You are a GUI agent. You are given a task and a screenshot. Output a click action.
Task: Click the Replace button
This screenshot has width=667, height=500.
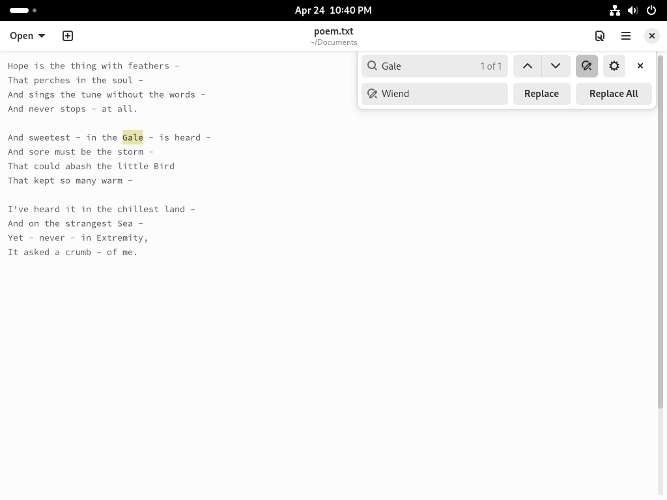[541, 94]
